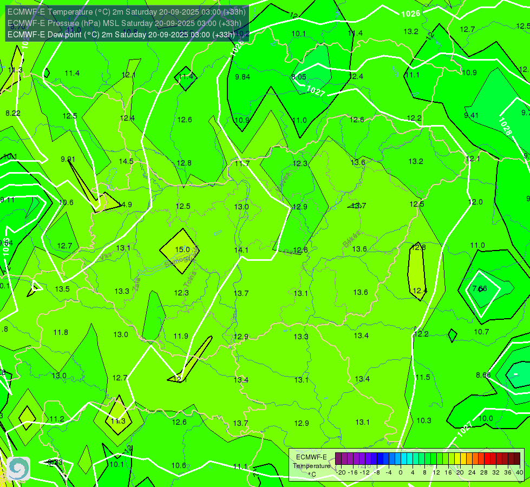
Task: Click the 16 legend tick label
Action: [x=448, y=472]
